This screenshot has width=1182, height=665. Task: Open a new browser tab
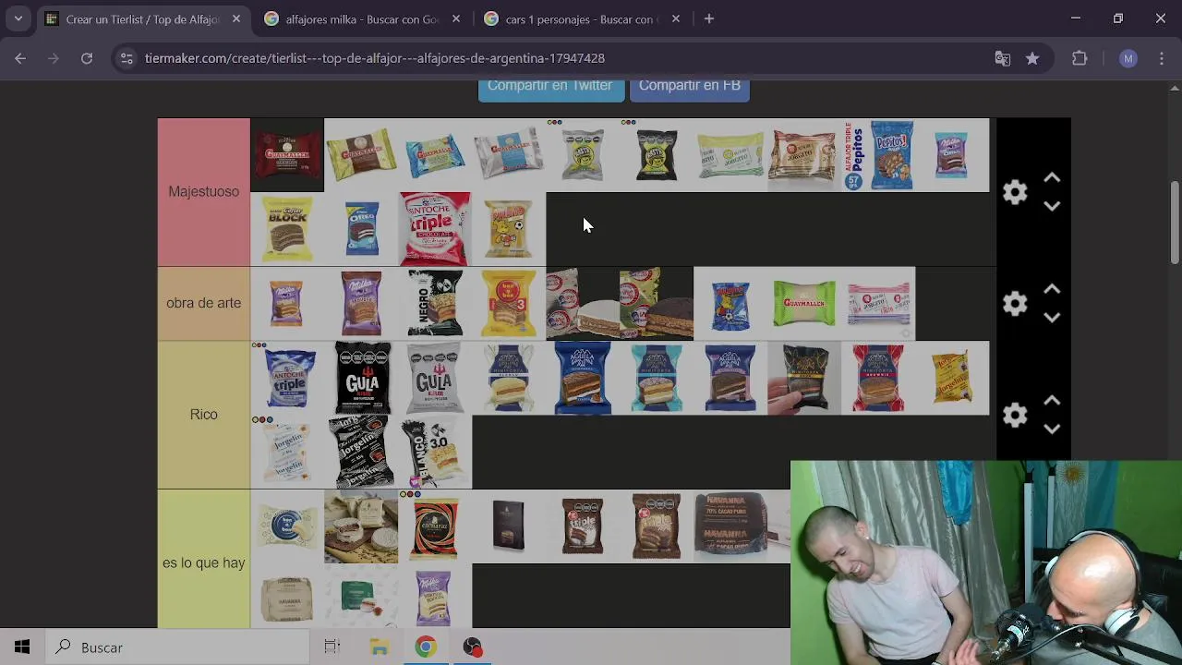(709, 18)
